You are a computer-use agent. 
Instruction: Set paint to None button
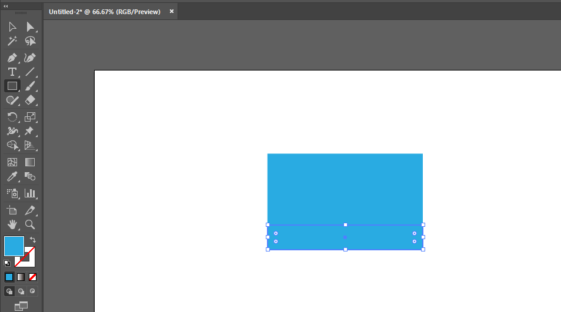tap(32, 277)
